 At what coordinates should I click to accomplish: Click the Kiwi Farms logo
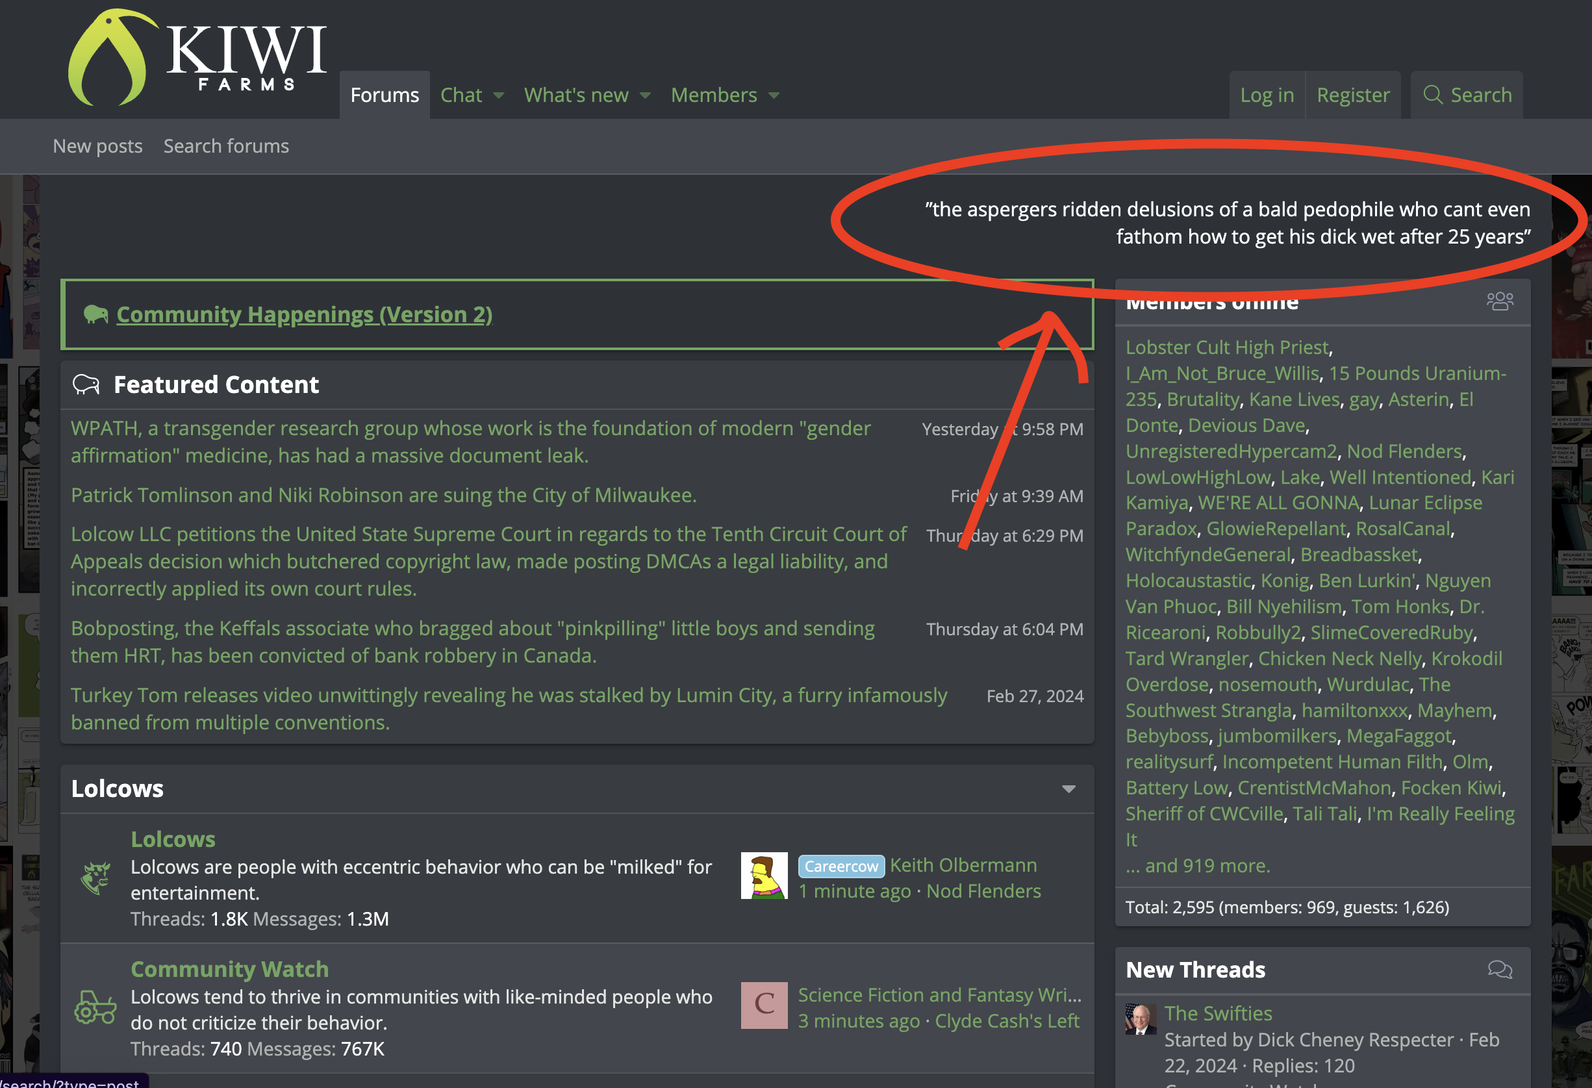click(x=197, y=58)
